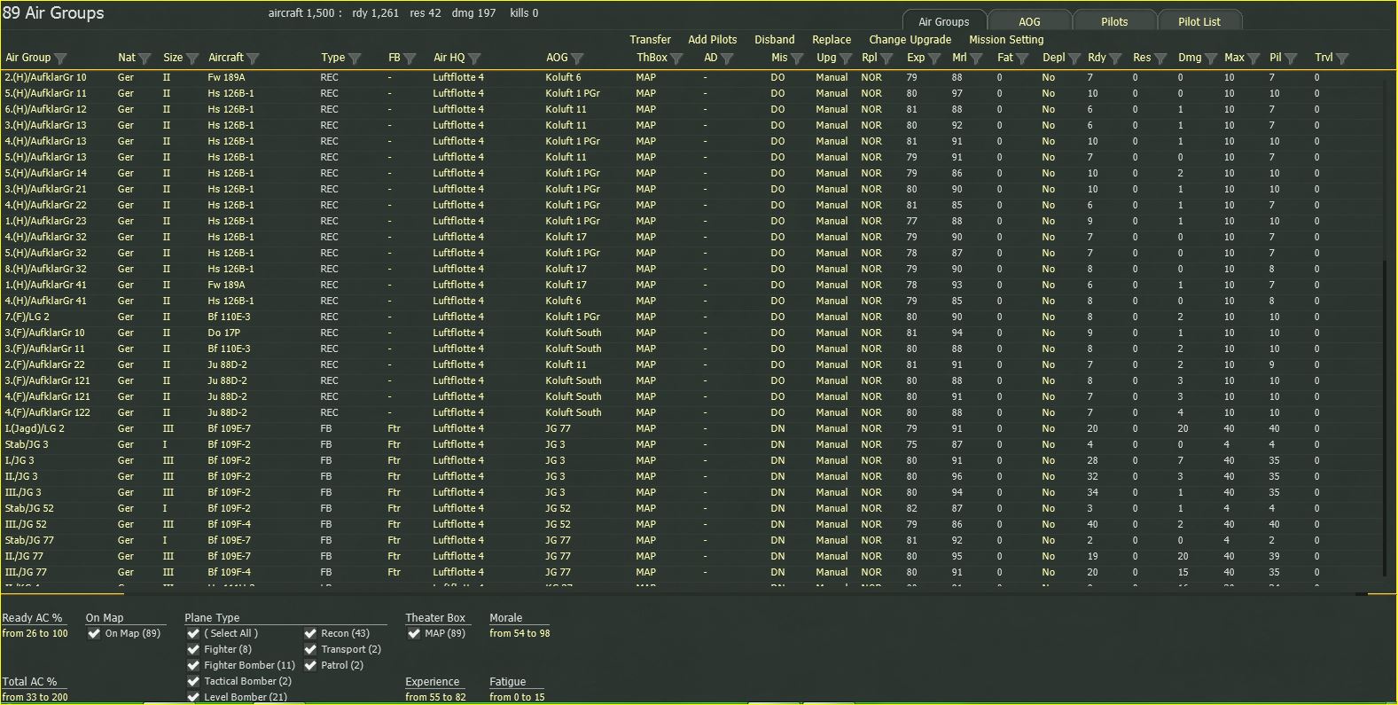1398x705 pixels.
Task: Choose the Disband action
Action: [x=775, y=40]
